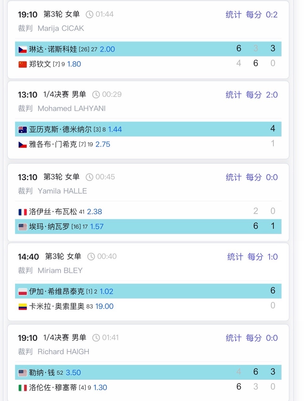Click clock icon beside 00:29 duration
304x401 pixels.
point(96,95)
